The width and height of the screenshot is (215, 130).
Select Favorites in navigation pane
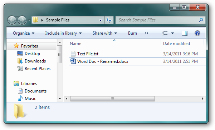pyautogui.click(x=29, y=46)
